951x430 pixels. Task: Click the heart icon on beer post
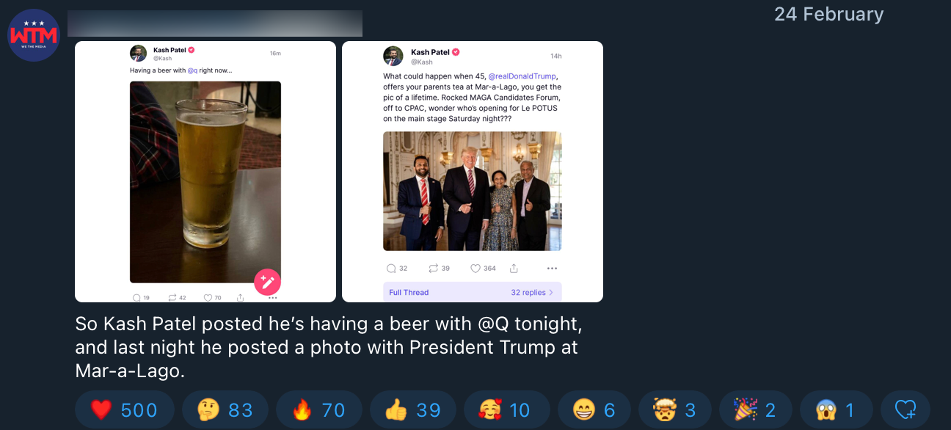[208, 298]
